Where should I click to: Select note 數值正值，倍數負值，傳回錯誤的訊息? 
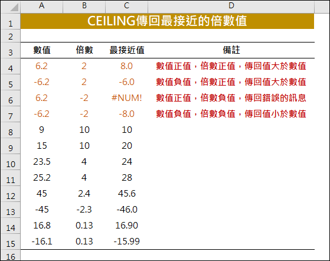[x=231, y=98]
